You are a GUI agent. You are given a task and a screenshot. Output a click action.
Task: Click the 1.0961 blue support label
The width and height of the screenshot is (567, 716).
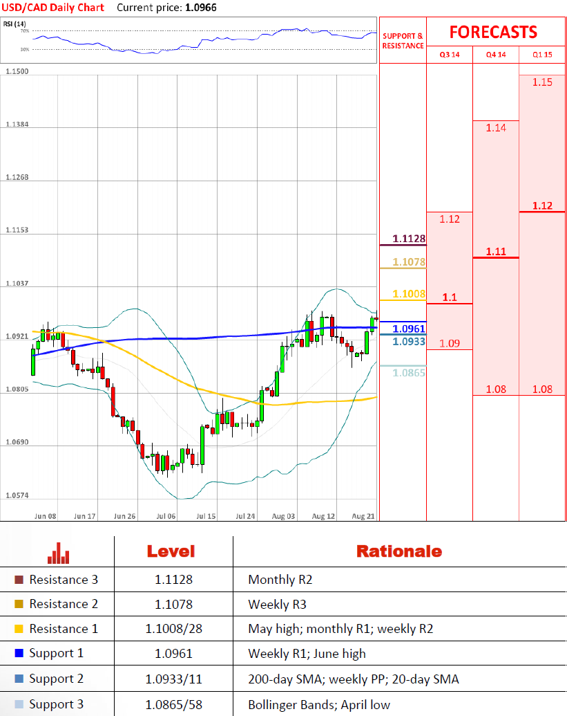(409, 329)
